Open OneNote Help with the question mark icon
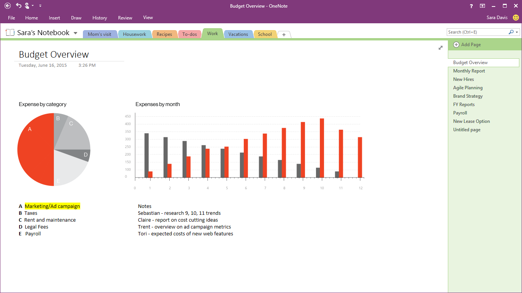The width and height of the screenshot is (522, 293). (x=471, y=6)
